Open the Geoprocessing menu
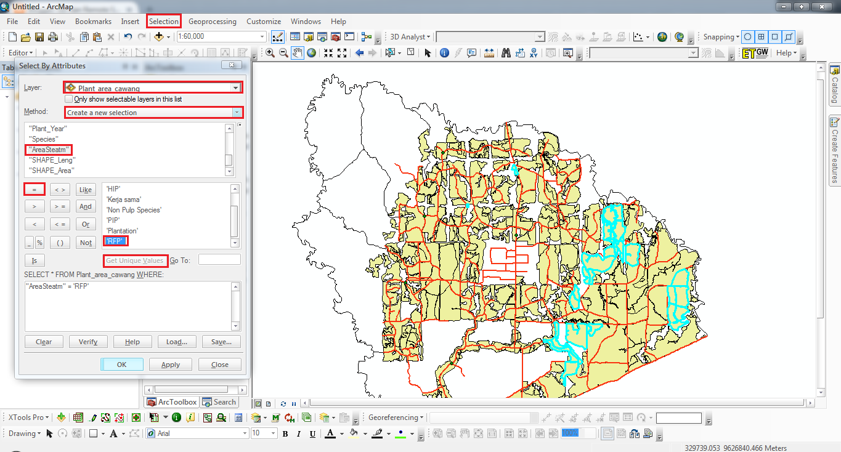Image resolution: width=841 pixels, height=452 pixels. (213, 21)
